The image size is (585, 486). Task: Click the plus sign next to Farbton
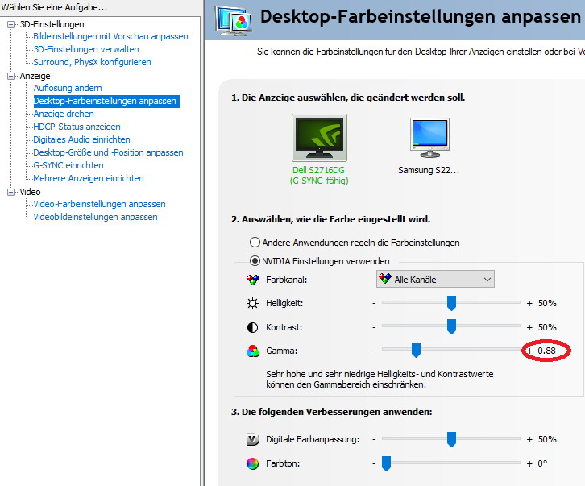[x=529, y=463]
